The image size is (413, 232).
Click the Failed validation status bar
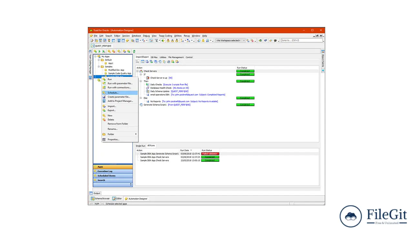[x=210, y=154]
